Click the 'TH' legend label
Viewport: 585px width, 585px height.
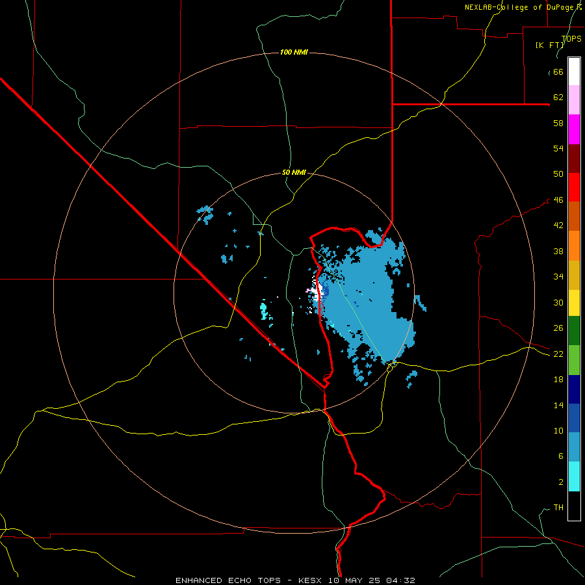click(x=558, y=508)
